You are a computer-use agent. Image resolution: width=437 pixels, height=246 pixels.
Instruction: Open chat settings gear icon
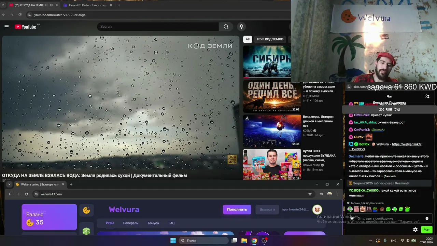point(415,230)
